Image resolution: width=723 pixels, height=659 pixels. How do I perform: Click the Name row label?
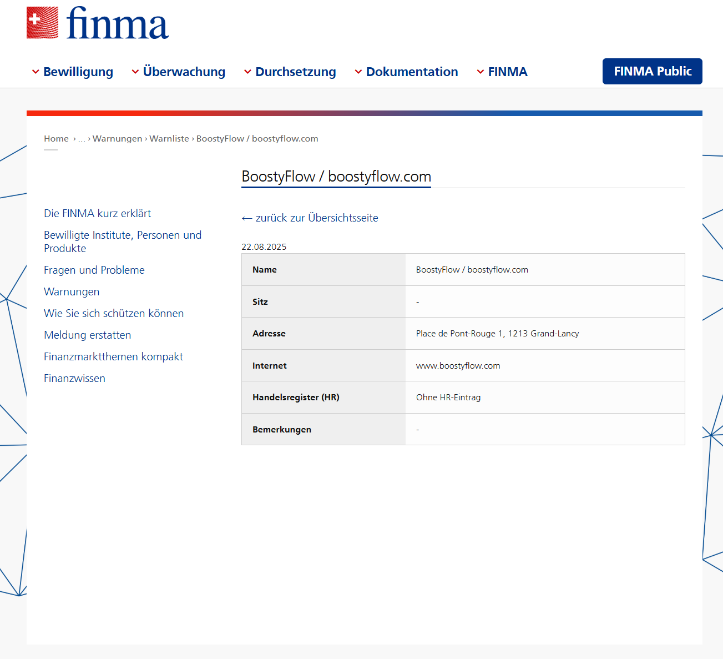[x=265, y=270]
